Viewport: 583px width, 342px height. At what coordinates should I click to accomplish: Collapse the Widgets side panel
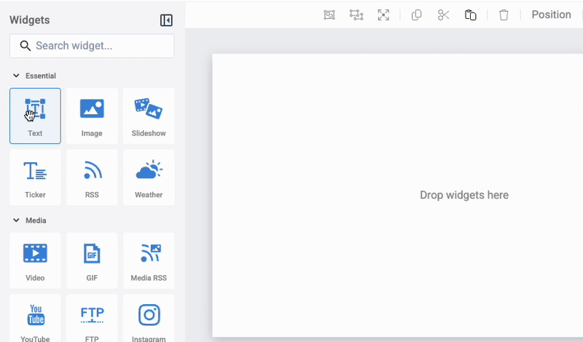point(166,20)
